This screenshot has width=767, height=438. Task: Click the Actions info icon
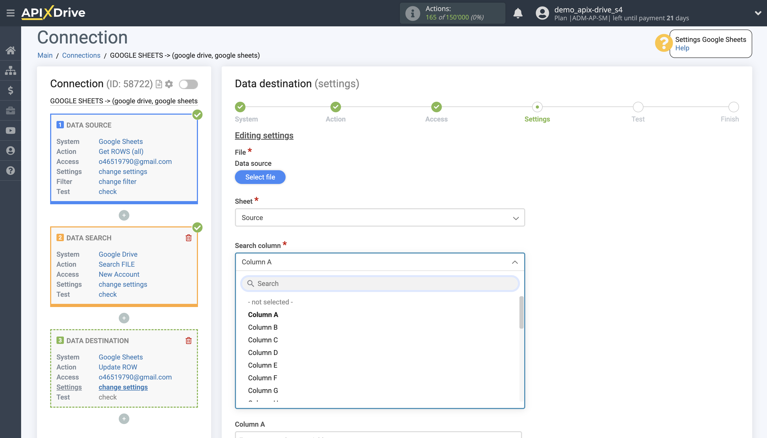413,13
